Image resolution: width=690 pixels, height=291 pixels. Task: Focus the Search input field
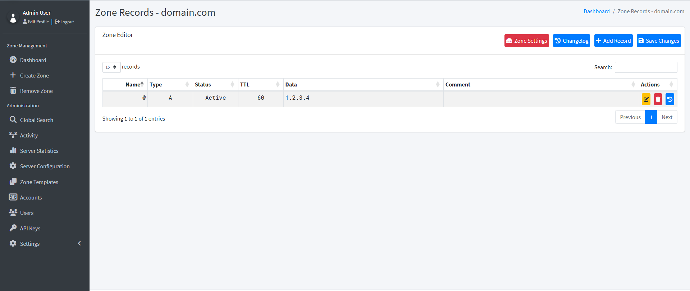[646, 67]
